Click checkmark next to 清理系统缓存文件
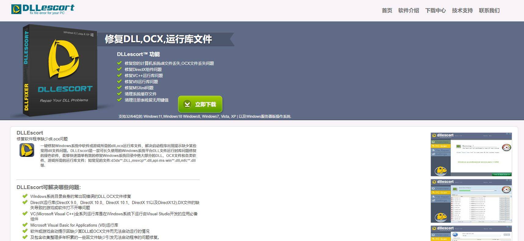 (x=119, y=94)
